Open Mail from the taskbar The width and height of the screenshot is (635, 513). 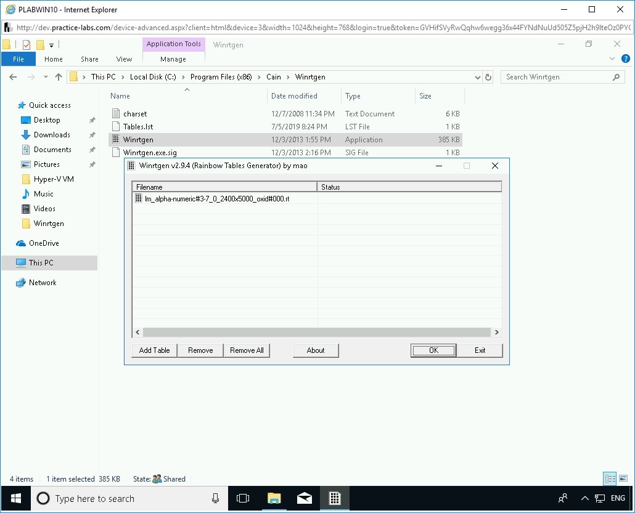[x=305, y=498]
